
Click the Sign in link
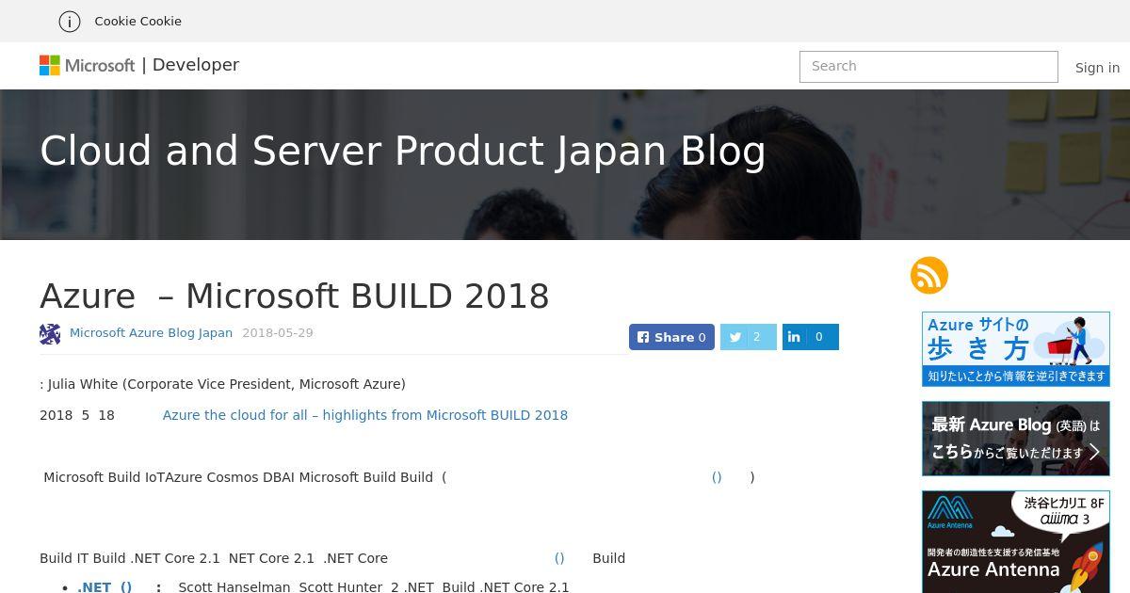tap(1097, 68)
